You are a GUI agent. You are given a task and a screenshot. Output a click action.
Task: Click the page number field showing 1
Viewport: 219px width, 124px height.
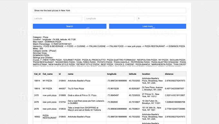tap(161, 18)
